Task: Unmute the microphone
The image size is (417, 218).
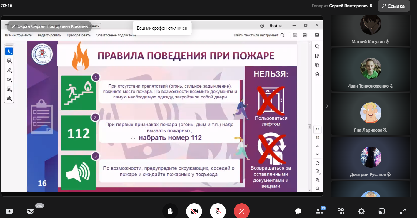Action: click(x=218, y=211)
